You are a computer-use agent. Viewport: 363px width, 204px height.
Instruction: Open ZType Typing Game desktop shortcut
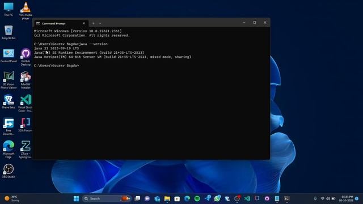point(25,150)
